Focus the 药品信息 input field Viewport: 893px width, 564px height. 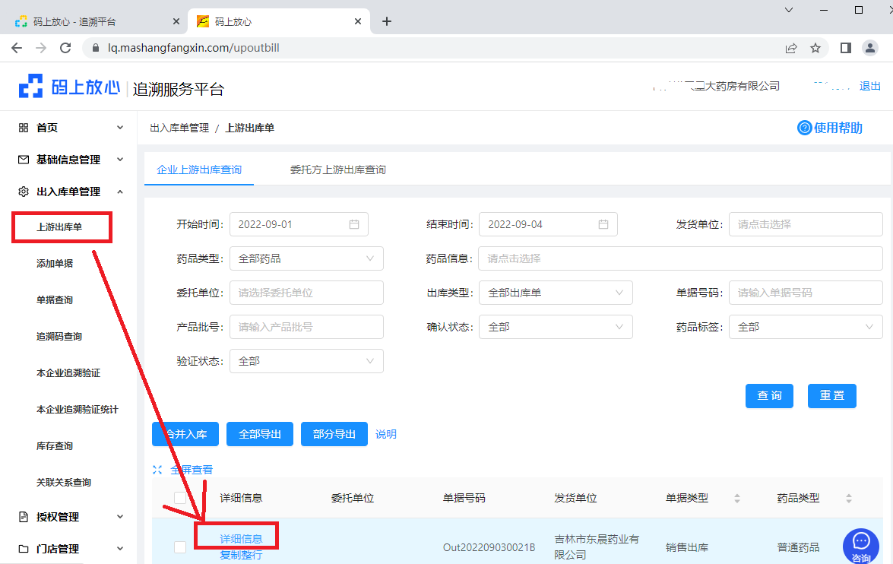point(680,258)
